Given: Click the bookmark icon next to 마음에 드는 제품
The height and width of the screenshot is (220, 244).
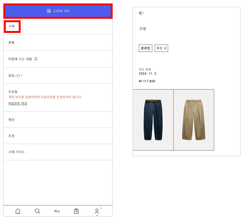Looking at the screenshot, I should point(36,59).
